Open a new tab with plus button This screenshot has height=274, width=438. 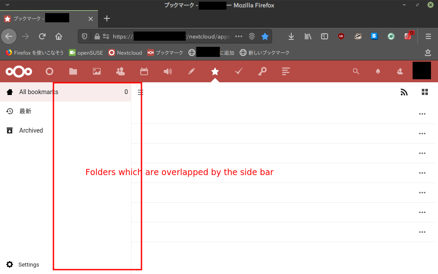[107, 19]
